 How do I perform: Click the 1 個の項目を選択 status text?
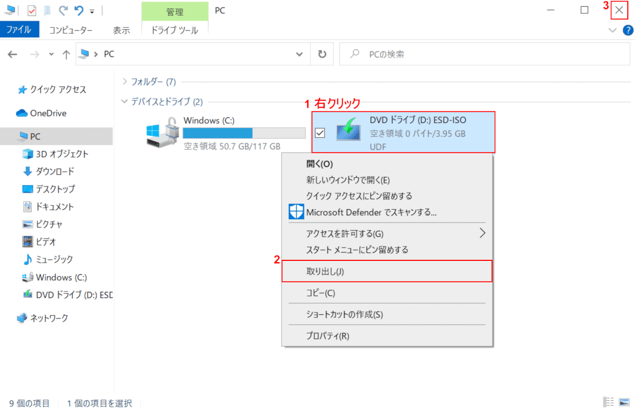[99, 403]
